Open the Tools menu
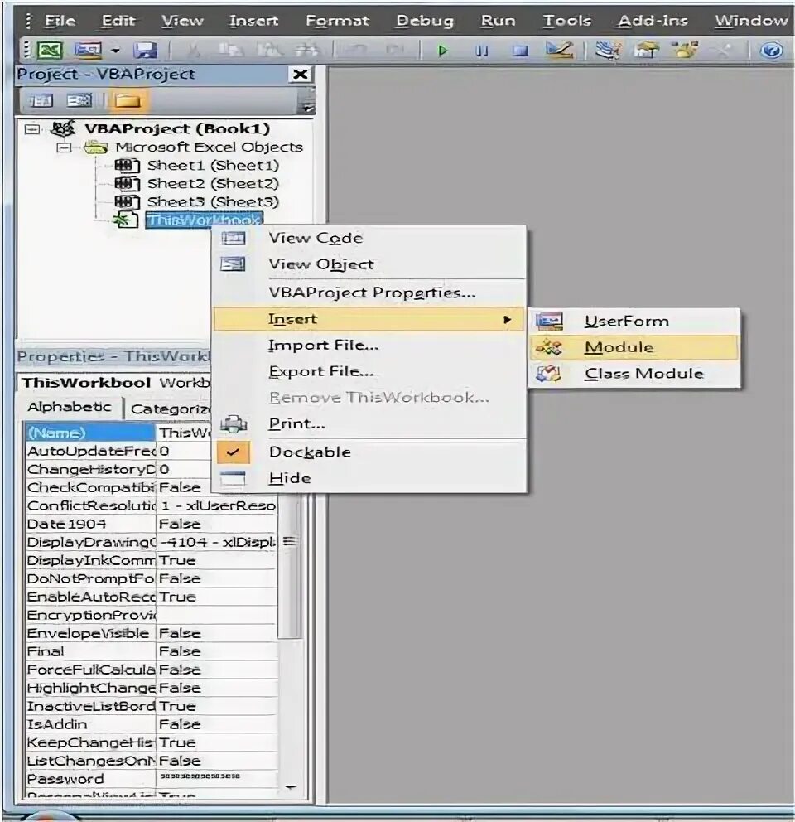This screenshot has height=822, width=795. [566, 21]
